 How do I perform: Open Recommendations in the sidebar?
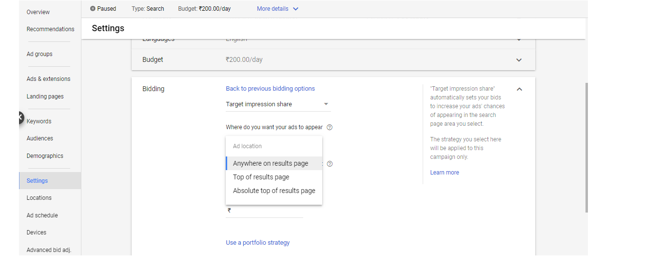pyautogui.click(x=50, y=29)
